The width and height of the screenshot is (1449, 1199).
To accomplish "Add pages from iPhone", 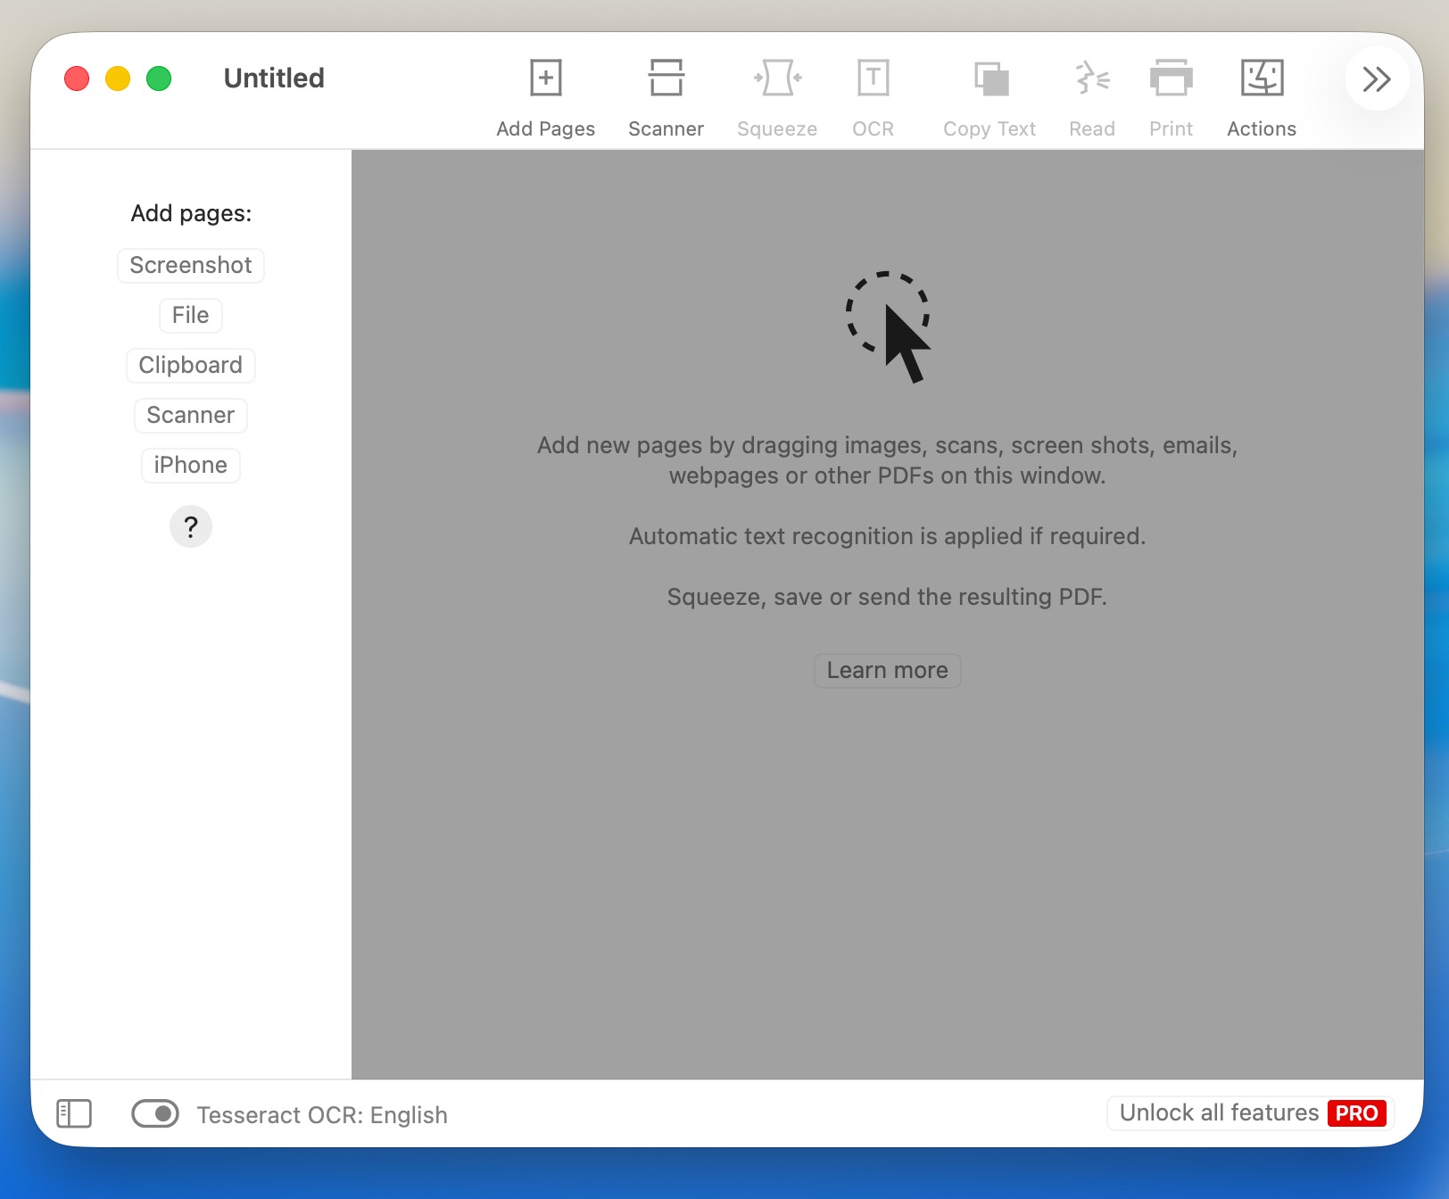I will click(x=191, y=466).
